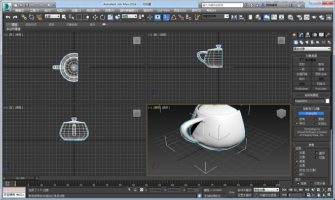Click the Help question mark icon
The image size is (335, 200).
tap(299, 5)
